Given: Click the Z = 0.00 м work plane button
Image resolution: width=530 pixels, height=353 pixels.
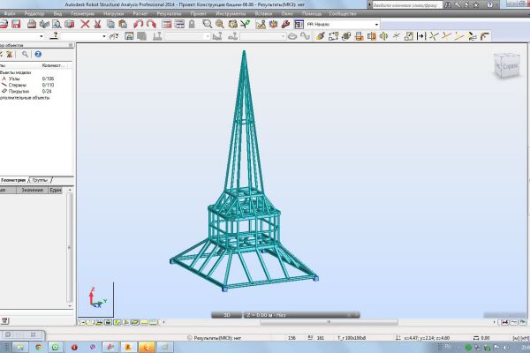Looking at the screenshot, I should click(301, 315).
